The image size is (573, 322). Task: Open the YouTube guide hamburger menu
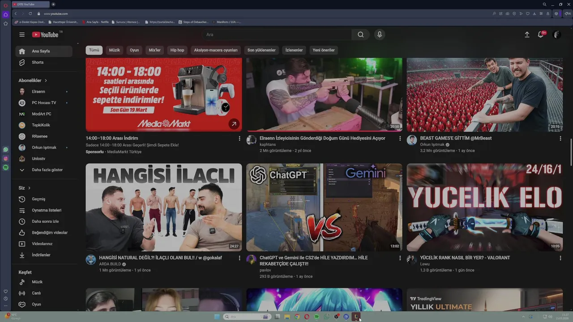coord(22,34)
